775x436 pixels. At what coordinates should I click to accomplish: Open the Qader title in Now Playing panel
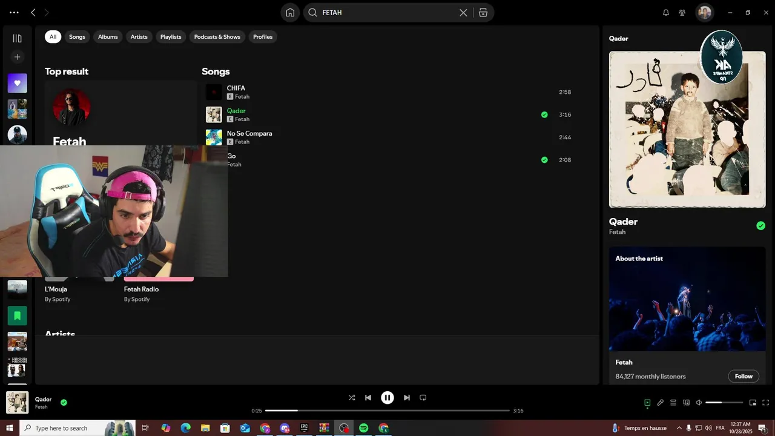click(x=623, y=222)
